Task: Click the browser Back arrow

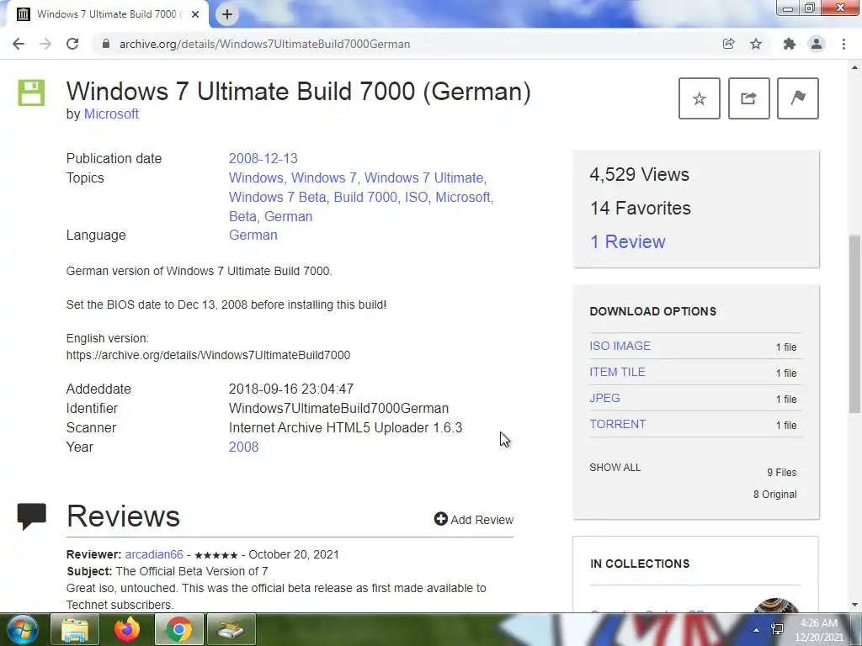Action: (19, 44)
